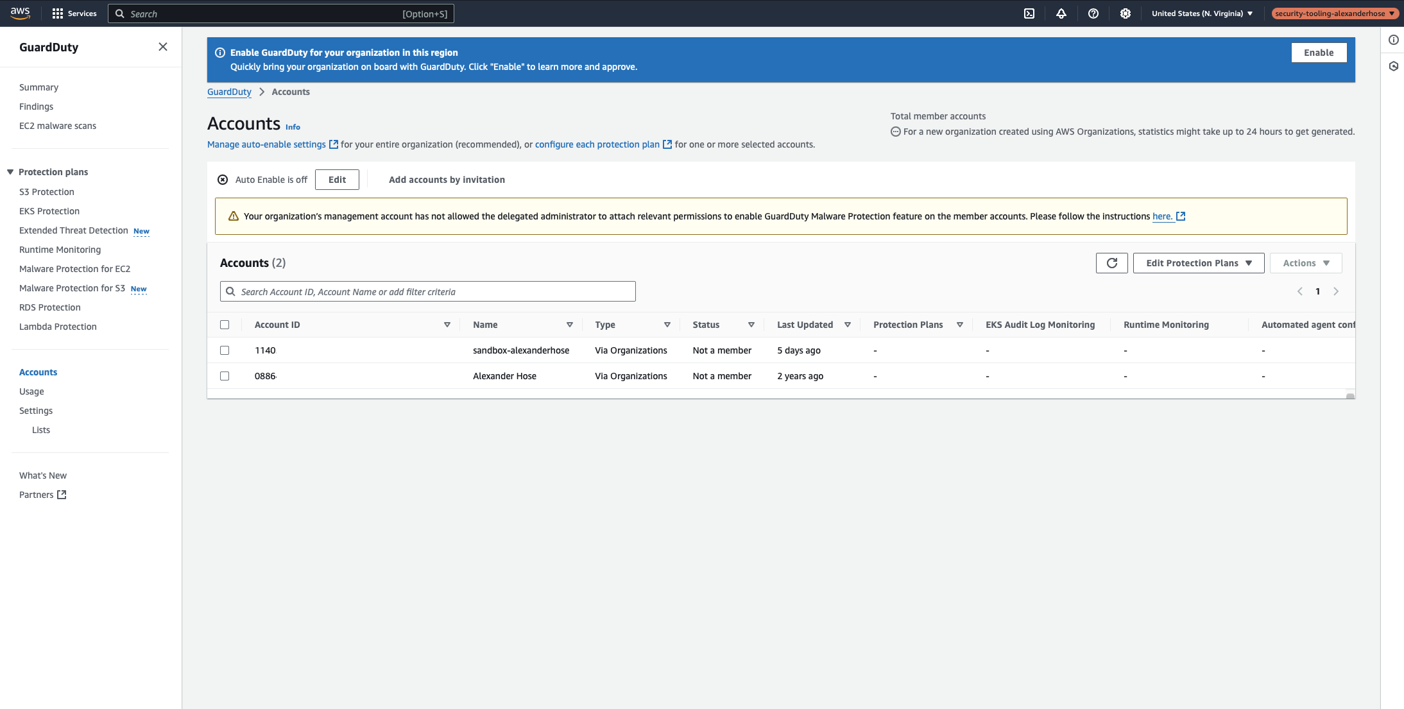Image resolution: width=1404 pixels, height=709 pixels.
Task: Select the Accounts menu item in sidebar
Action: (x=38, y=372)
